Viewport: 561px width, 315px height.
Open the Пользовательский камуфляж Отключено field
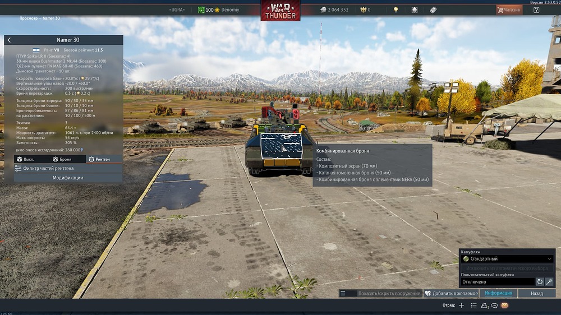coord(496,282)
